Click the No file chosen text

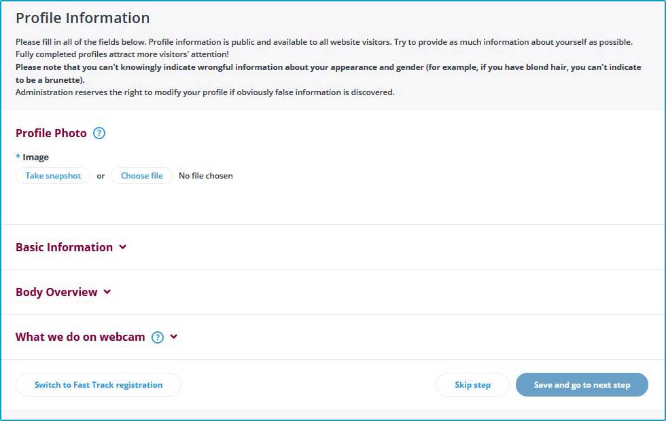(206, 176)
